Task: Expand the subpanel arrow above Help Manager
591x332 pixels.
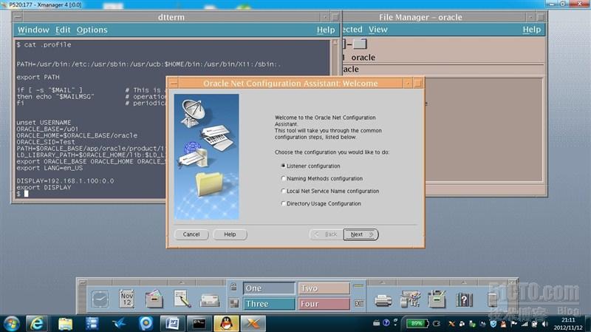Action: tap(464, 282)
